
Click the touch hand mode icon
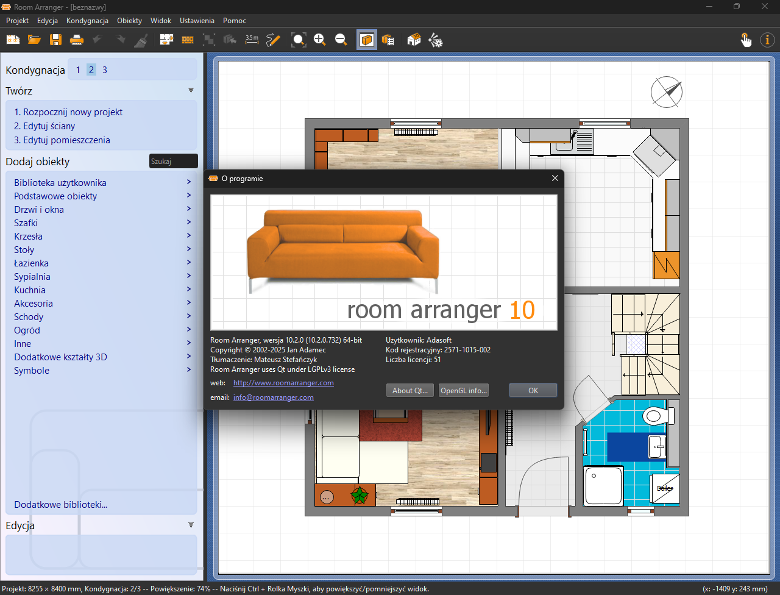[746, 40]
